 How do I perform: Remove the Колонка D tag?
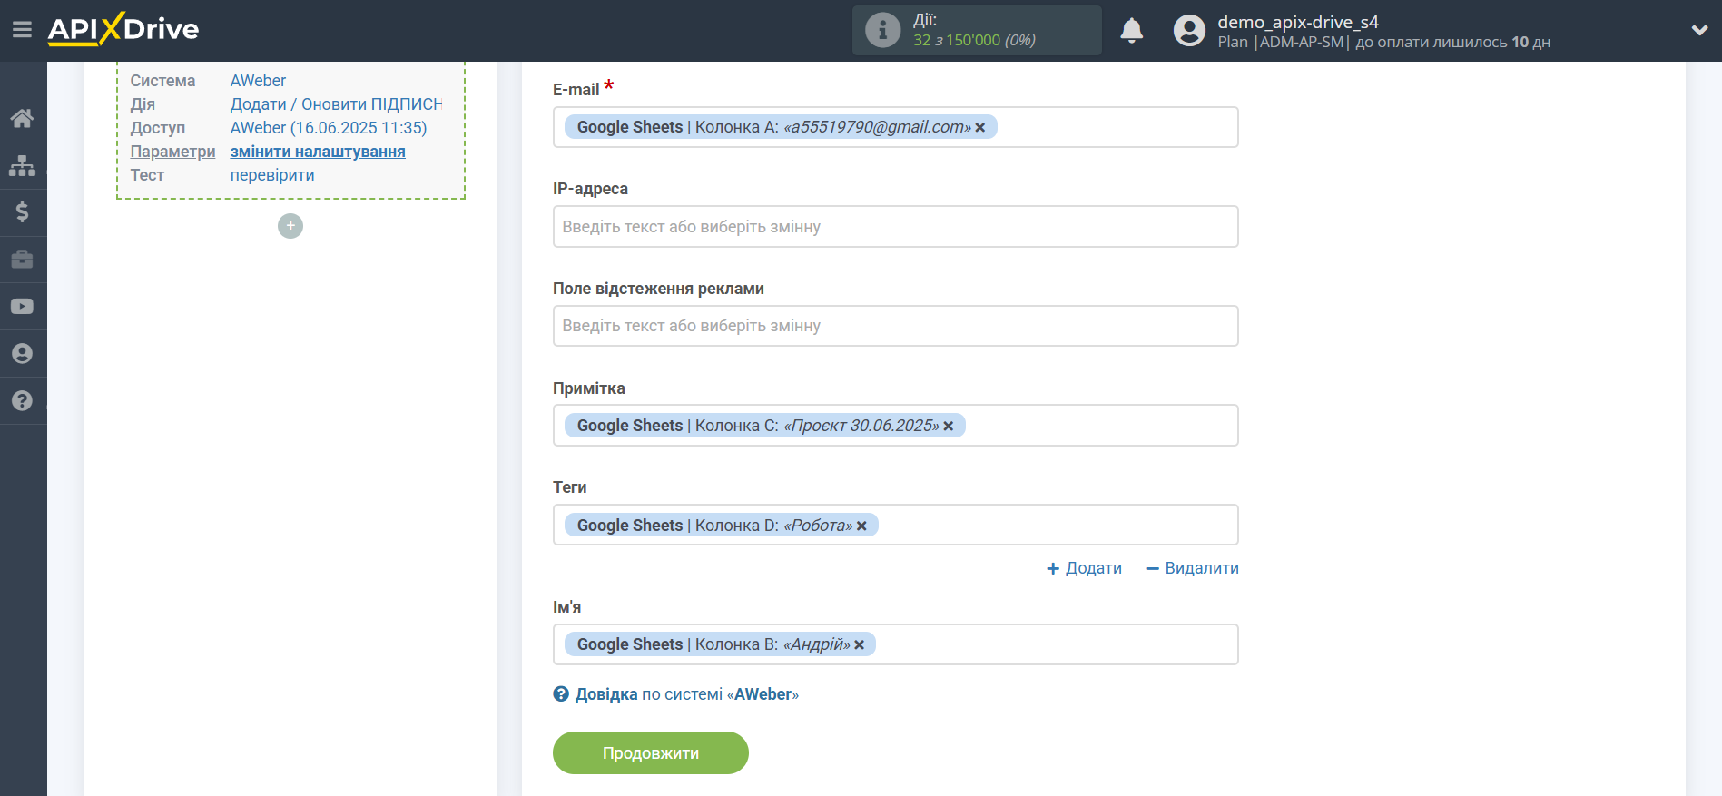tap(861, 526)
